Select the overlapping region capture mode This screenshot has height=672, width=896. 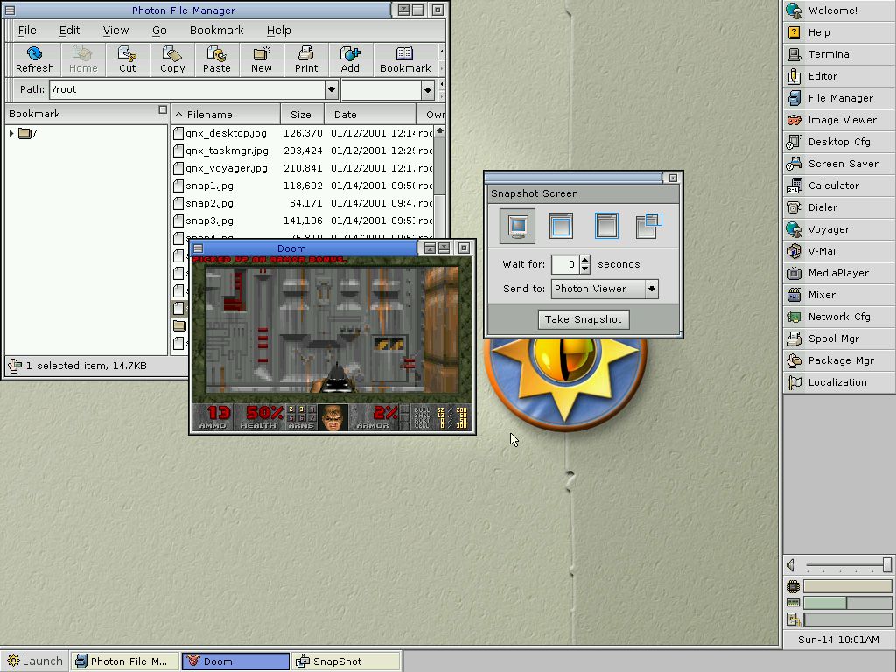point(648,226)
